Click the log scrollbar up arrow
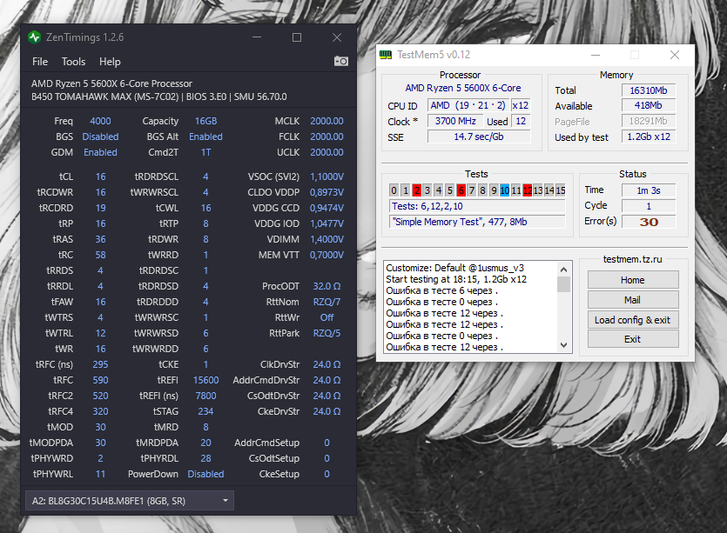The height and width of the screenshot is (533, 727). 564,269
